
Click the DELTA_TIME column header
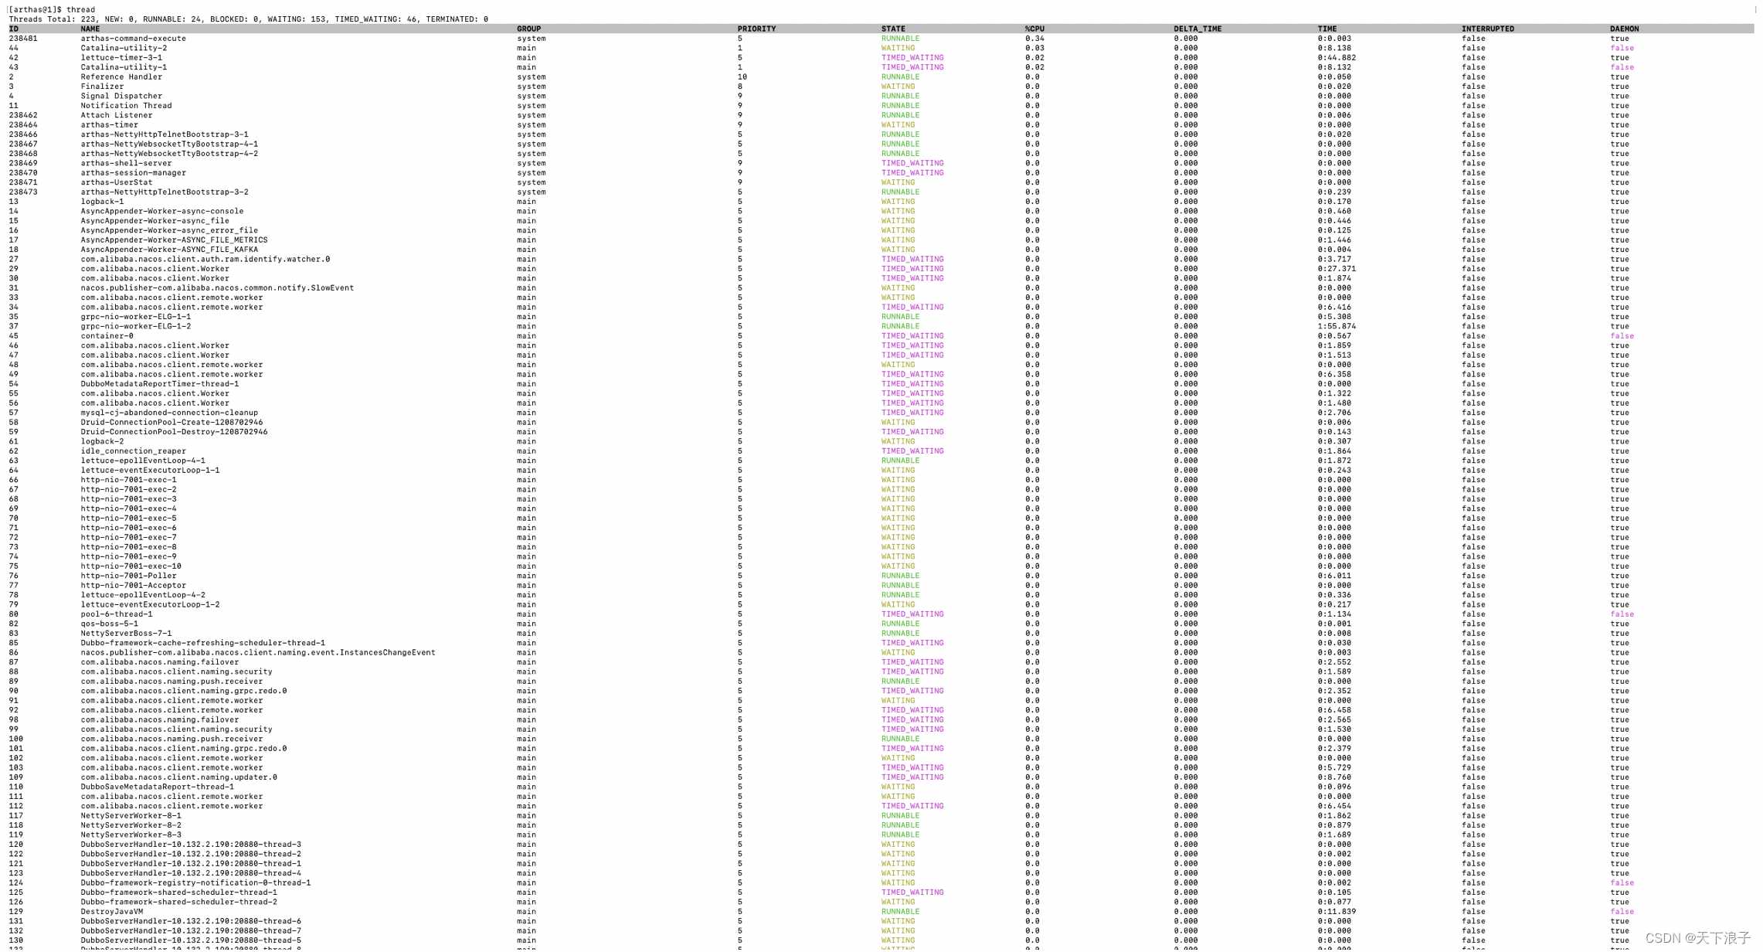point(1197,29)
